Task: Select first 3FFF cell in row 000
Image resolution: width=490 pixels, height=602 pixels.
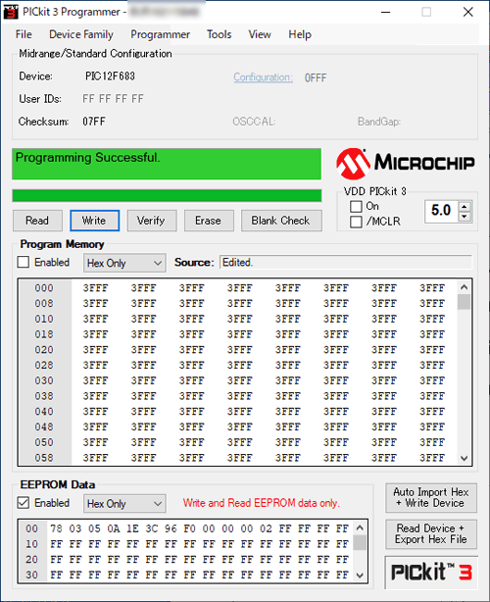Action: [95, 288]
